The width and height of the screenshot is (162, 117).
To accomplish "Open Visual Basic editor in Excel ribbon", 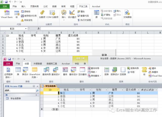I will click(7, 14).
